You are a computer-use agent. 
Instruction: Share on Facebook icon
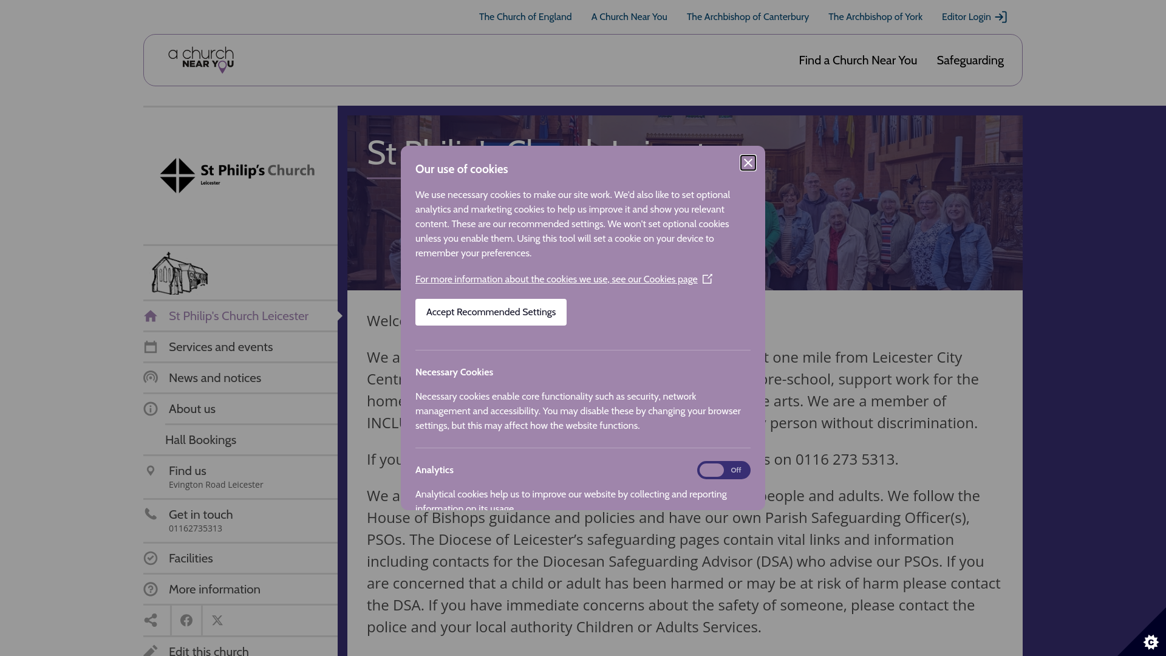[186, 620]
